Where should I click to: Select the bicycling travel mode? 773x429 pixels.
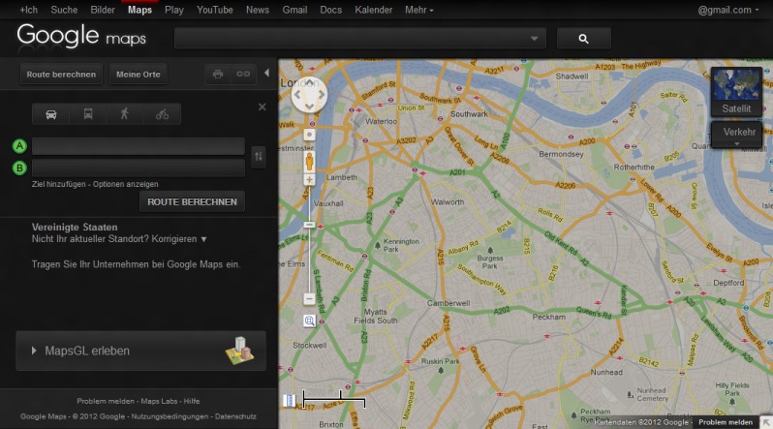coord(162,114)
